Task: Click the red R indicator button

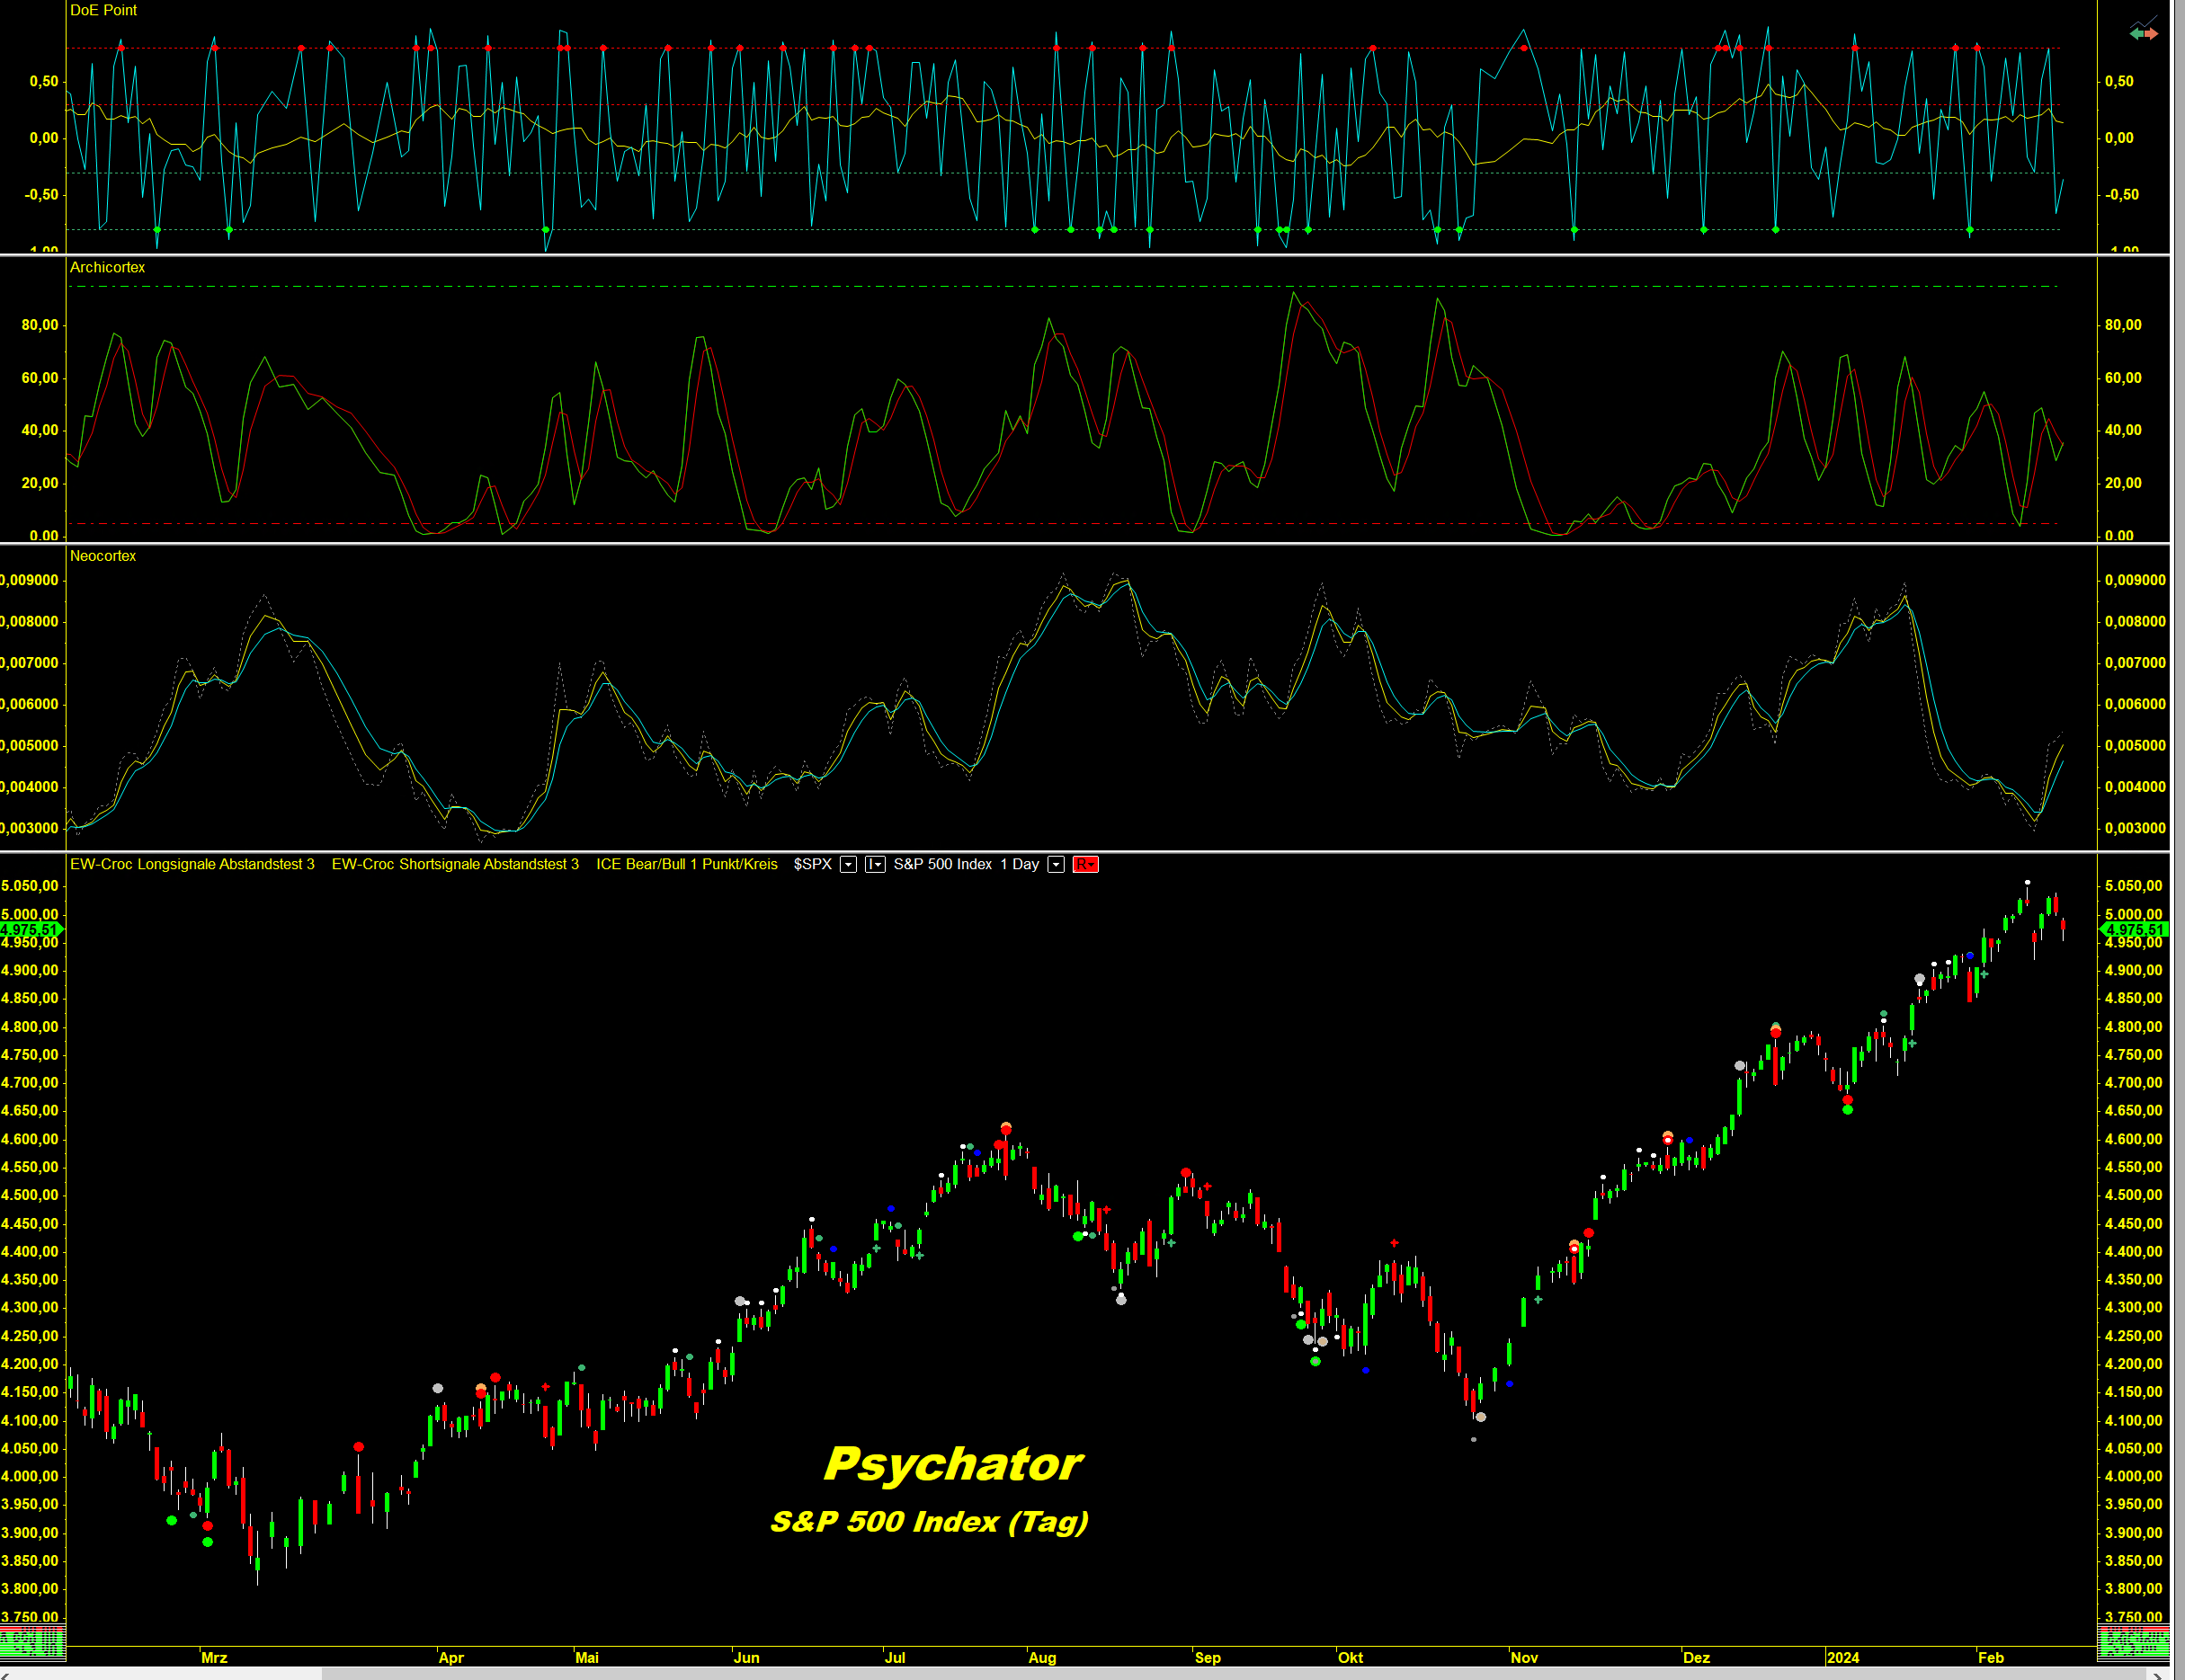Action: tap(1084, 864)
